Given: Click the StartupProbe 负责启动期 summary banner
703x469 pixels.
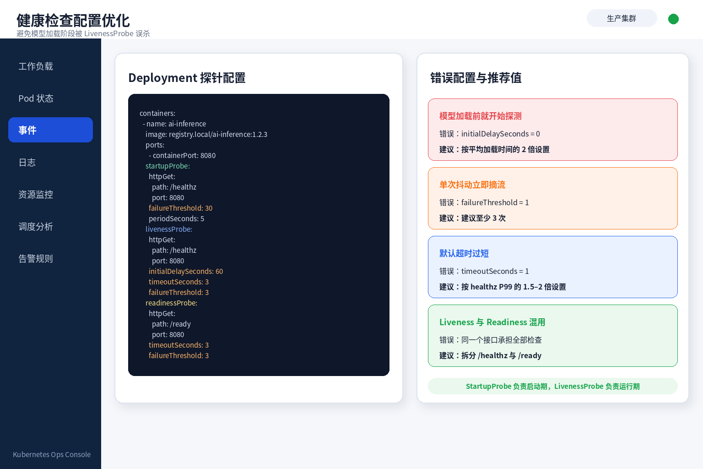Looking at the screenshot, I should [x=552, y=386].
